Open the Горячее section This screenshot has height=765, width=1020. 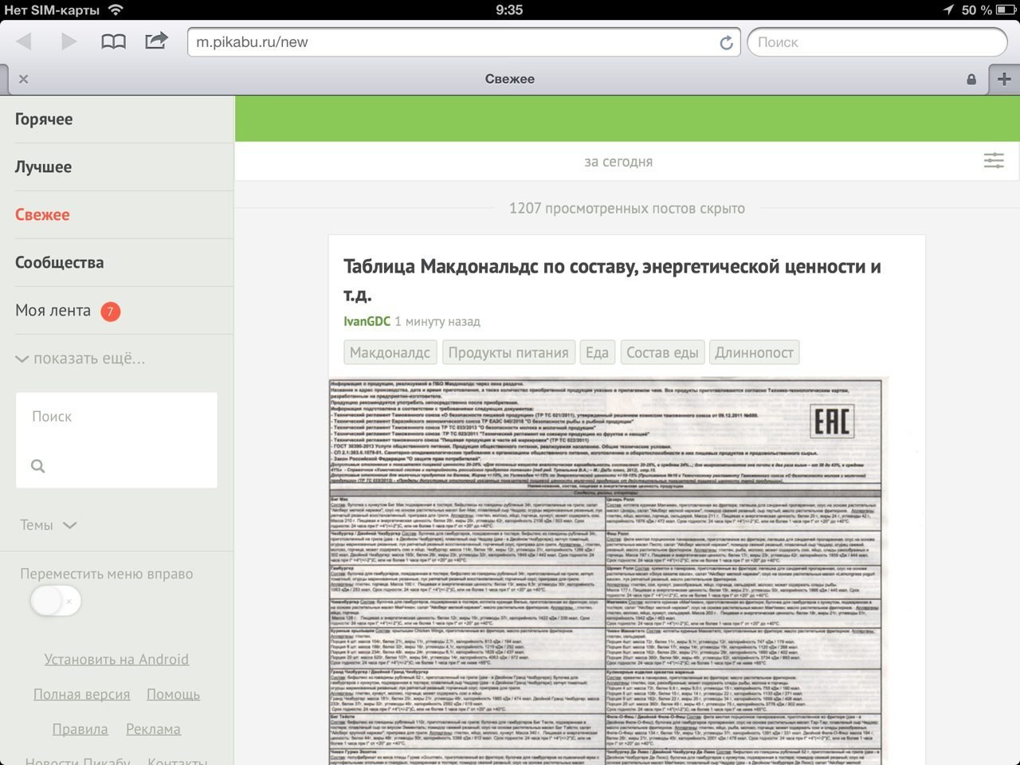[44, 120]
